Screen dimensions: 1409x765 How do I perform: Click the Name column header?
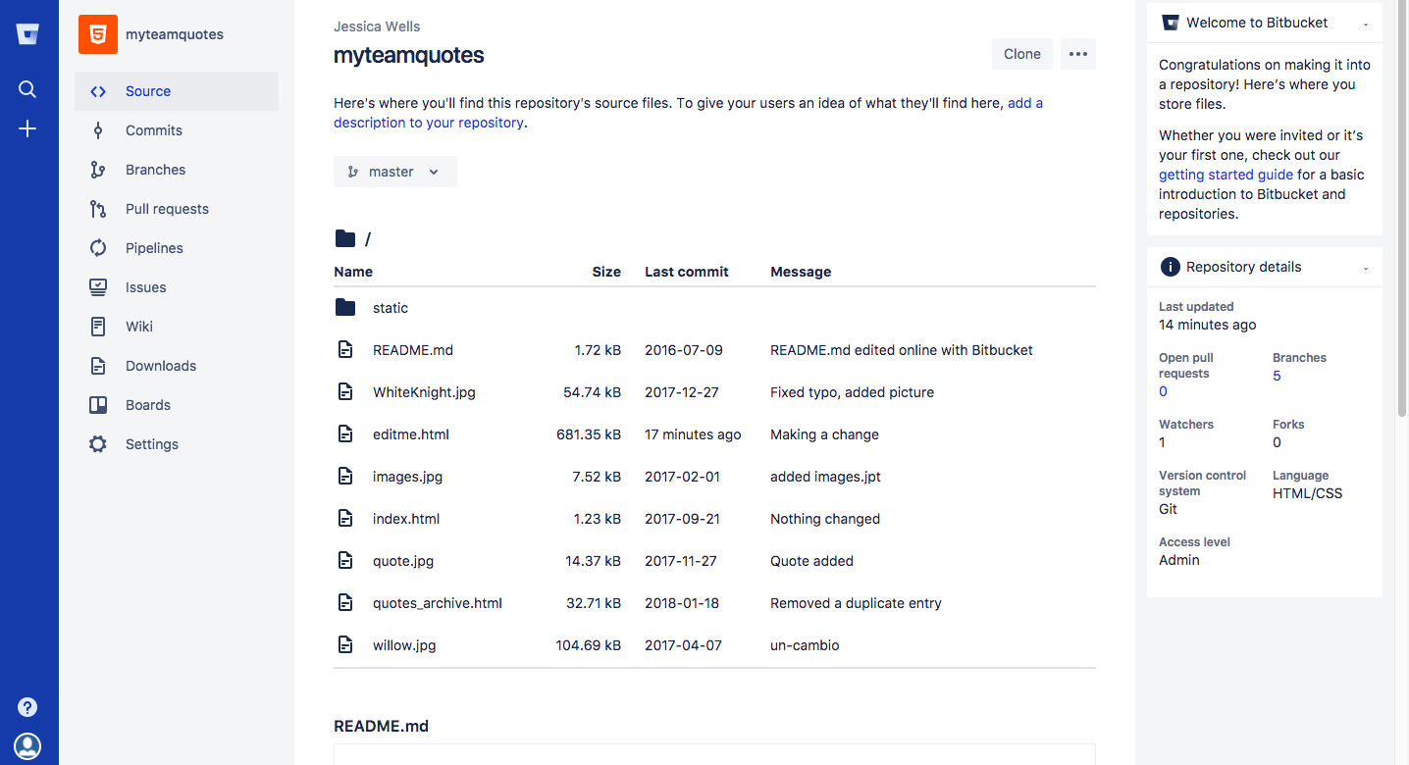(353, 272)
